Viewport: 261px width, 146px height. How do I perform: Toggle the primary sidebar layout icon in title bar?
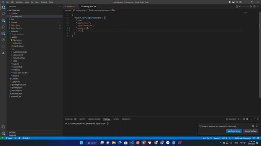[230, 2]
